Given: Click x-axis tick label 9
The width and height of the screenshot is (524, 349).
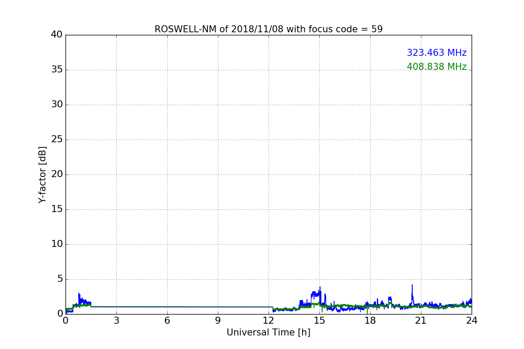Looking at the screenshot, I should (x=218, y=321).
